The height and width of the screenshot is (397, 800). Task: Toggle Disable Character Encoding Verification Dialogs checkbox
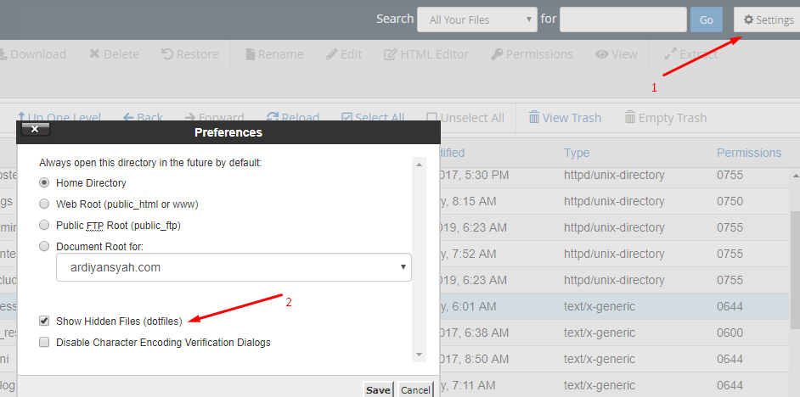(x=45, y=343)
